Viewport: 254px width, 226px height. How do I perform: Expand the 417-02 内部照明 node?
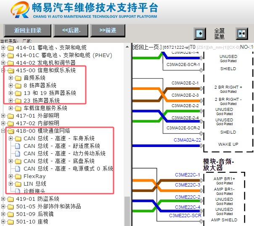tap(3, 123)
